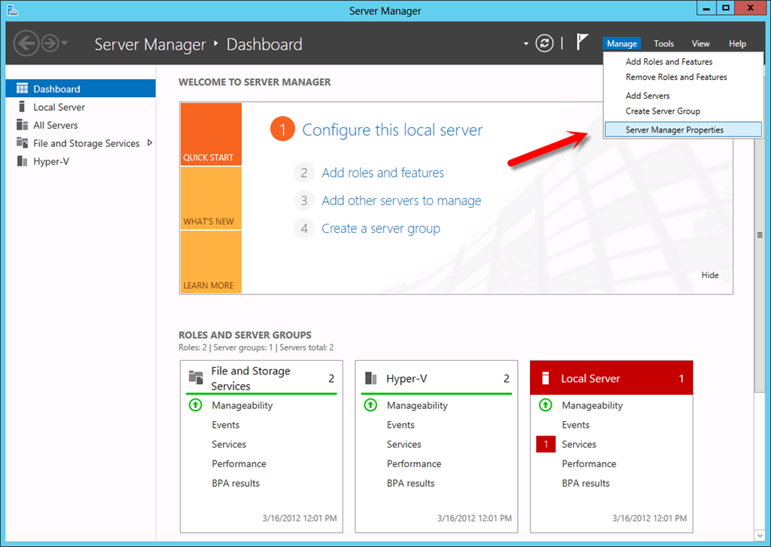The image size is (771, 547).
Task: Click Local Server tile header icon
Action: point(545,378)
